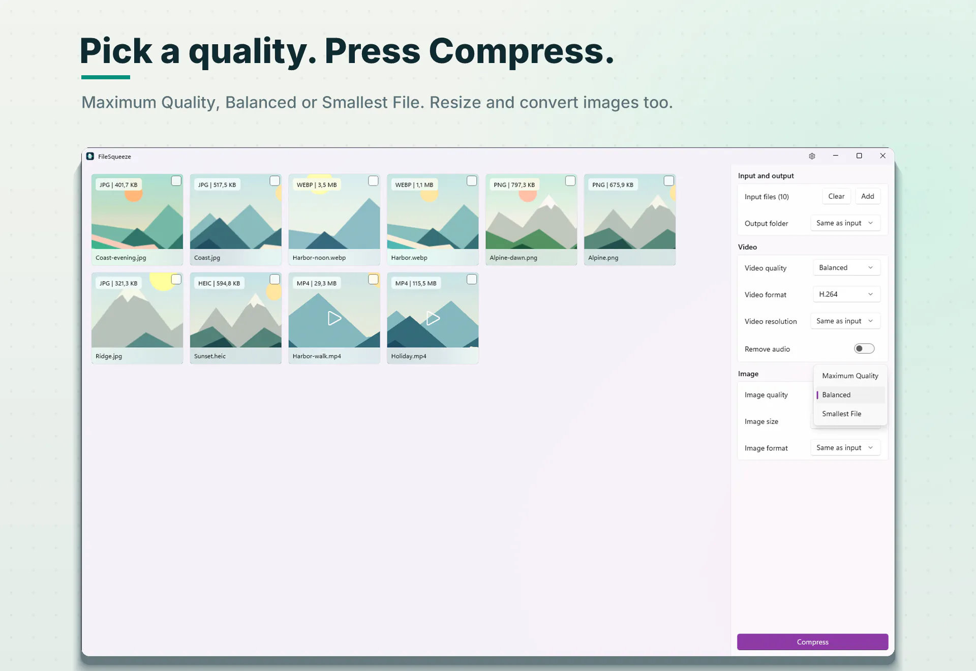The height and width of the screenshot is (671, 976).
Task: Click the Harbor.webp file name
Action: click(409, 258)
